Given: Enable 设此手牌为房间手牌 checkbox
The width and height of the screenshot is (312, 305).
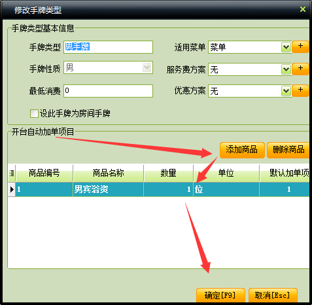Looking at the screenshot, I should [34, 113].
